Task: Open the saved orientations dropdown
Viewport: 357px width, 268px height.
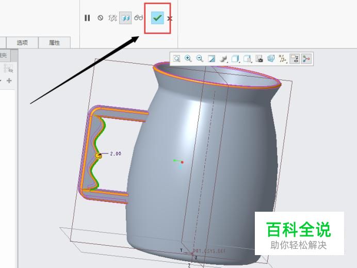Action: [247, 59]
